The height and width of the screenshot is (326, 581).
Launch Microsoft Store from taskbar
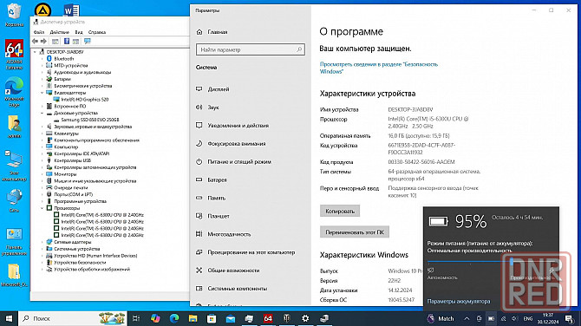tap(212, 318)
